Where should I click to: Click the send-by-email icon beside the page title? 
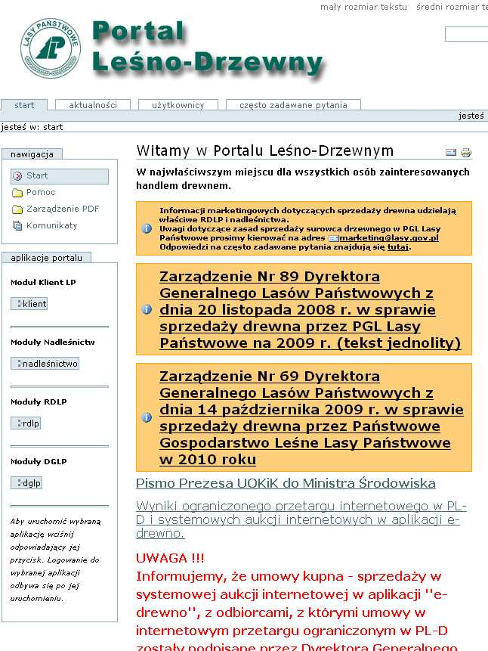(451, 153)
